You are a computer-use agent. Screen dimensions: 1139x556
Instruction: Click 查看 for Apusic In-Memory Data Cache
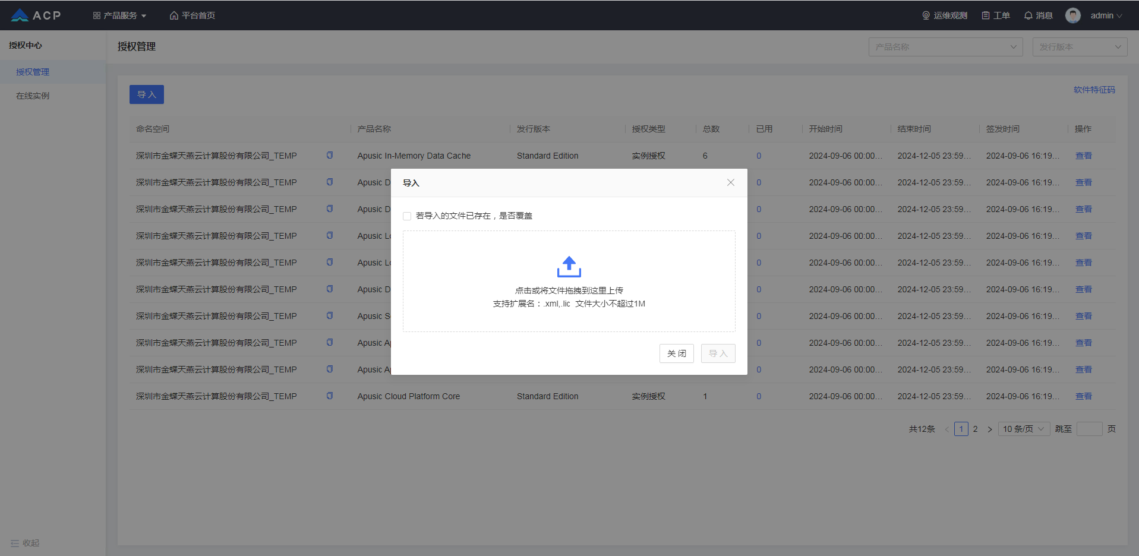[x=1084, y=156]
